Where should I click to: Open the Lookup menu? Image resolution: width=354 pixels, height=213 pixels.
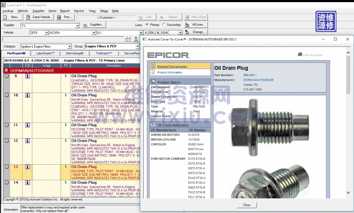[8, 11]
